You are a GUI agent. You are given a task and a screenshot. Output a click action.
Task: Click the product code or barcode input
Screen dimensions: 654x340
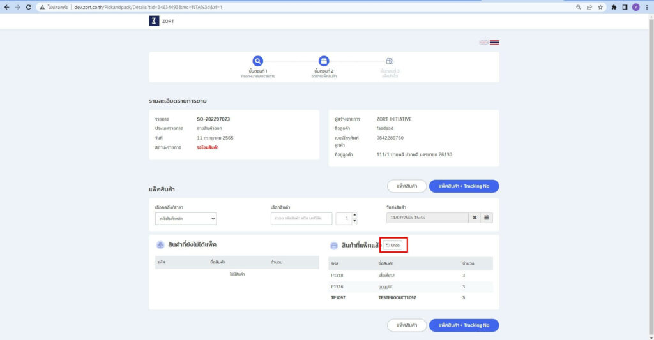click(301, 218)
